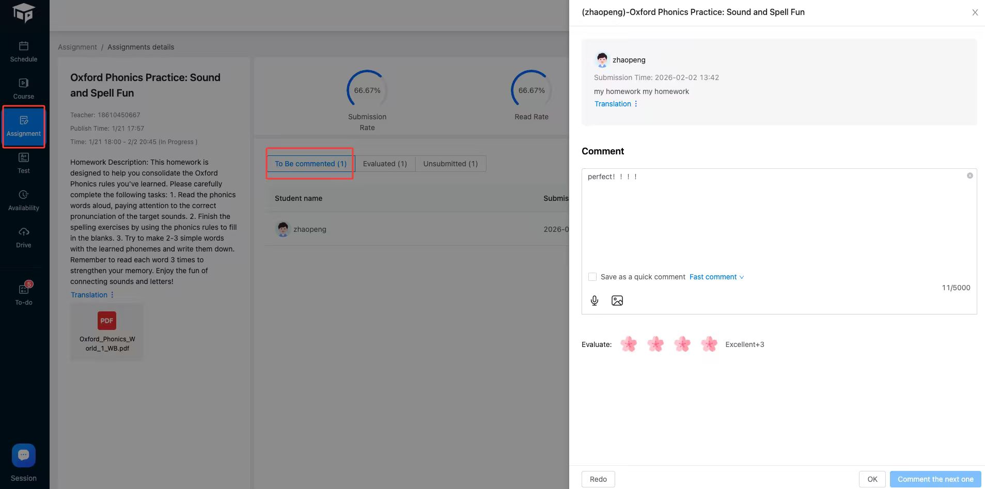
Task: Open Availability in the sidebar
Action: (24, 200)
